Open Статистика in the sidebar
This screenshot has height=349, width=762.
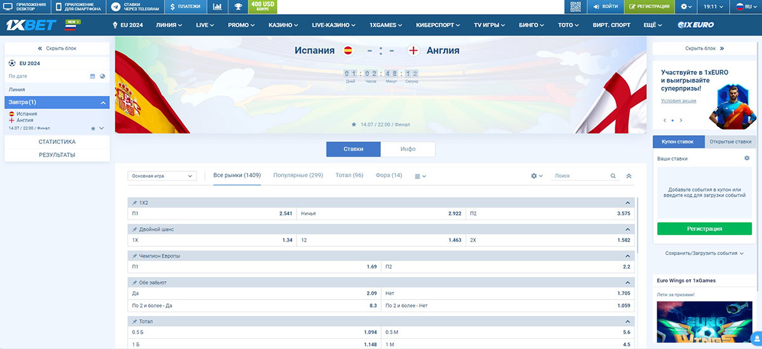[57, 142]
